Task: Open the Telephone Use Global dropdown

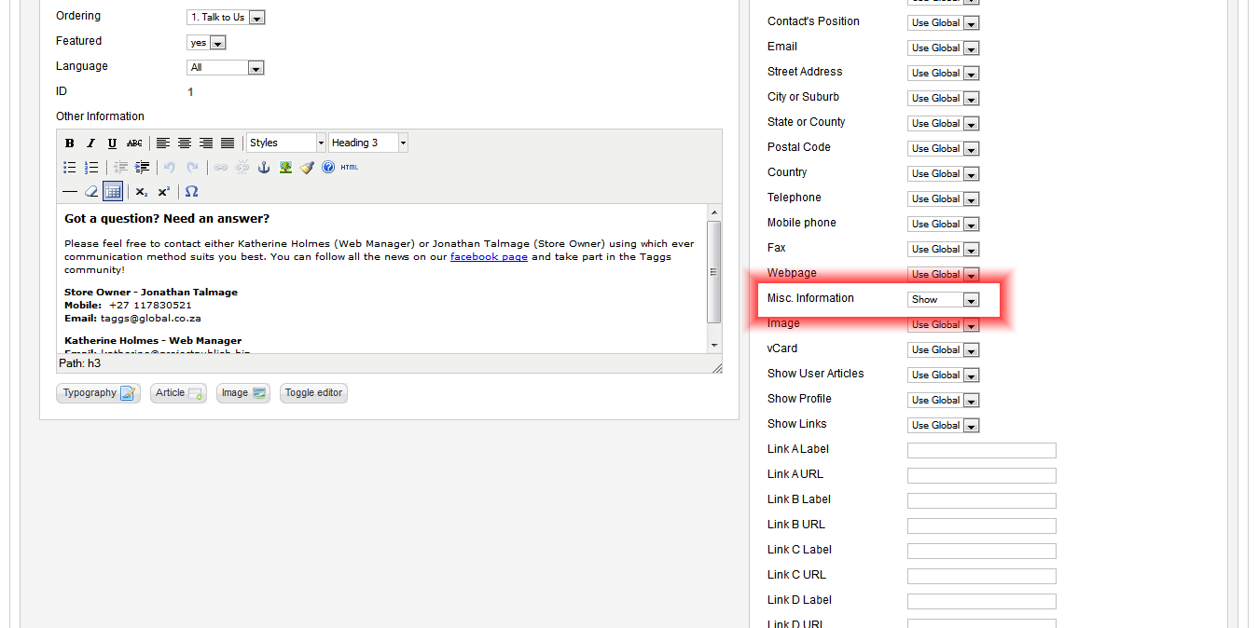Action: [x=944, y=199]
